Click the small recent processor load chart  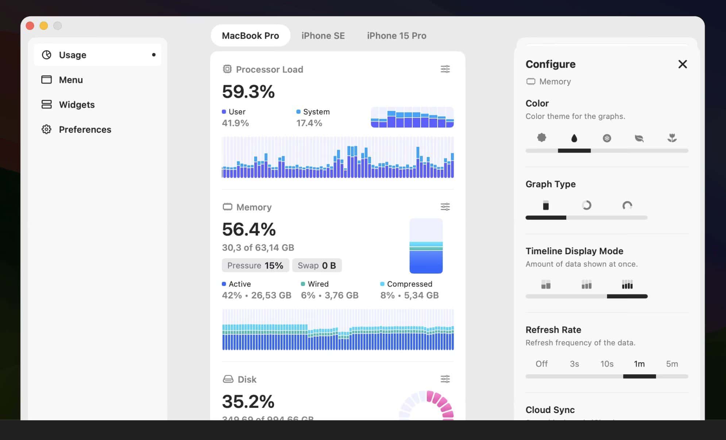(412, 117)
